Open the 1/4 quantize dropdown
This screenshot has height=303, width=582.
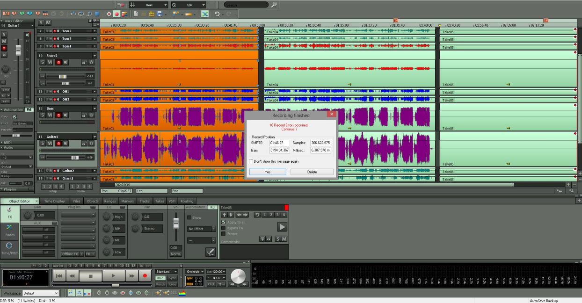tap(189, 5)
